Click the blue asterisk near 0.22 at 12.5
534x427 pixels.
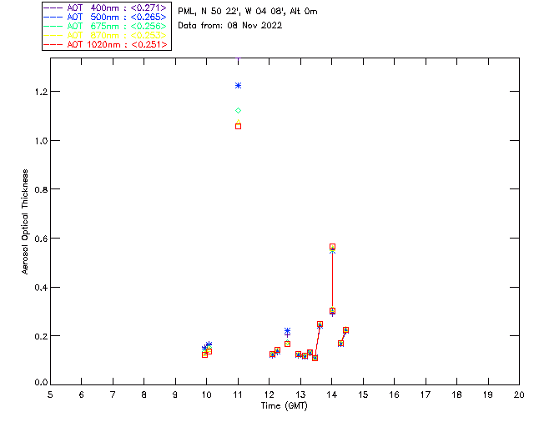click(x=287, y=330)
